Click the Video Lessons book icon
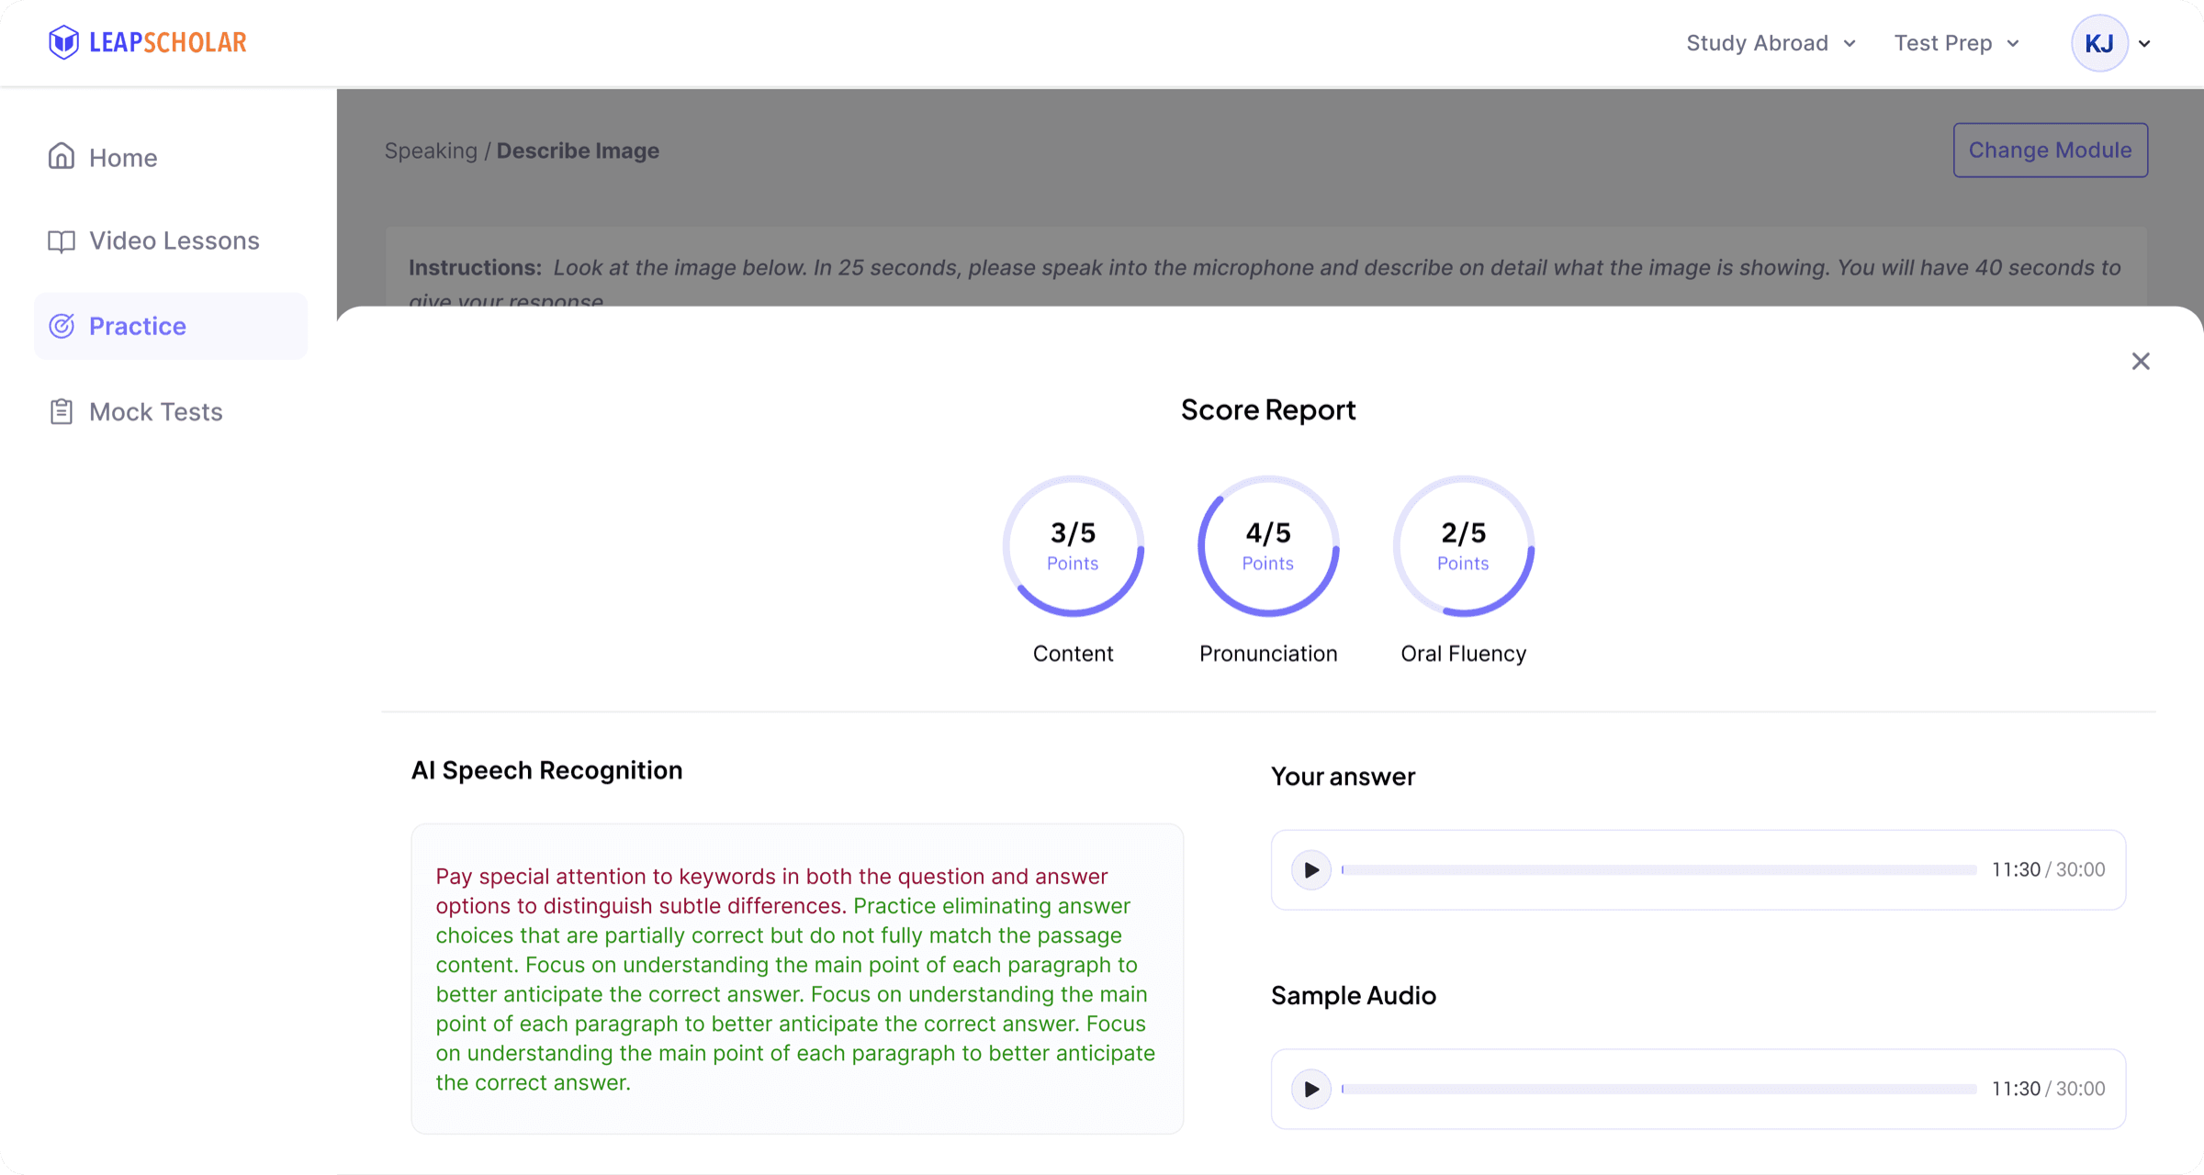This screenshot has height=1175, width=2204. (62, 241)
